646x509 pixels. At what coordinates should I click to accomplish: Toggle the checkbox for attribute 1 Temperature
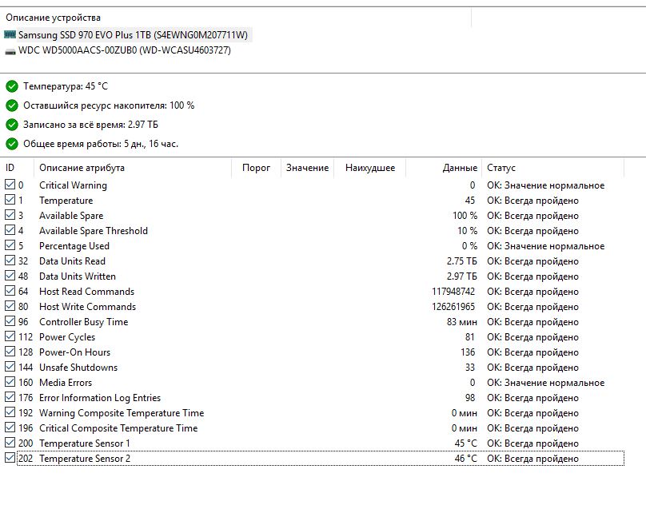point(10,200)
